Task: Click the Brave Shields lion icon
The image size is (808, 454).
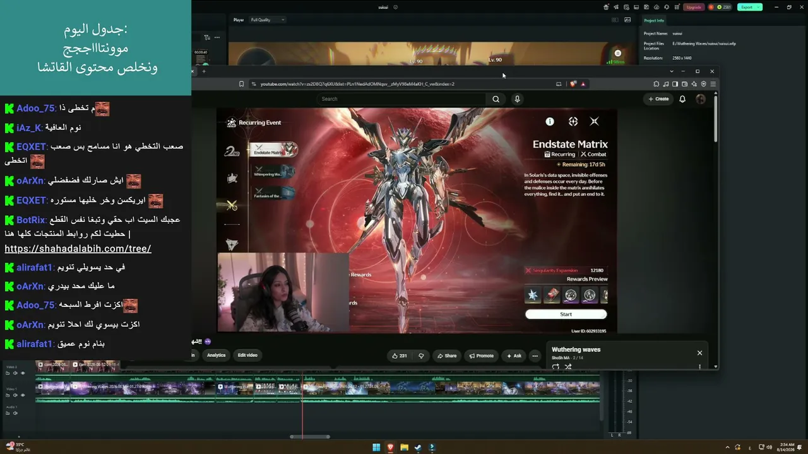Action: click(x=573, y=84)
